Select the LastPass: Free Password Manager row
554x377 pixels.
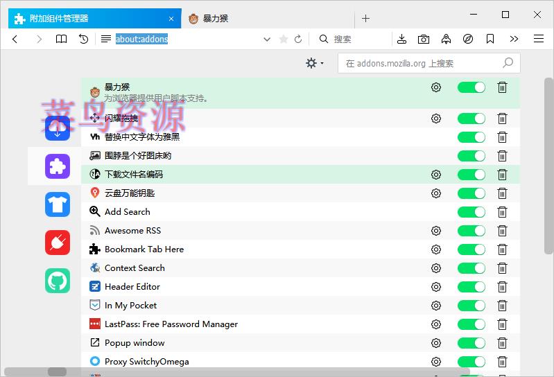pyautogui.click(x=300, y=324)
